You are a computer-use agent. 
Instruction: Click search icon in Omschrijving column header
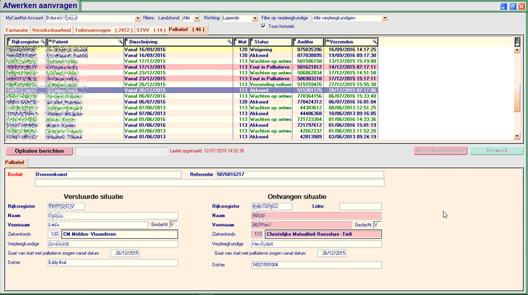pos(229,42)
